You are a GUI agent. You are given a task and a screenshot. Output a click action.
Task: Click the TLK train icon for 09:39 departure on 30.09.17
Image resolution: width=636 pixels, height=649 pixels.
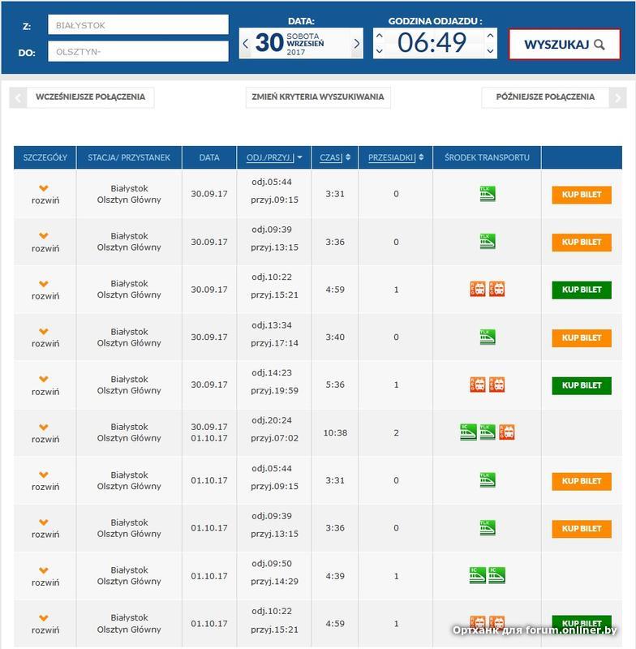tap(487, 241)
